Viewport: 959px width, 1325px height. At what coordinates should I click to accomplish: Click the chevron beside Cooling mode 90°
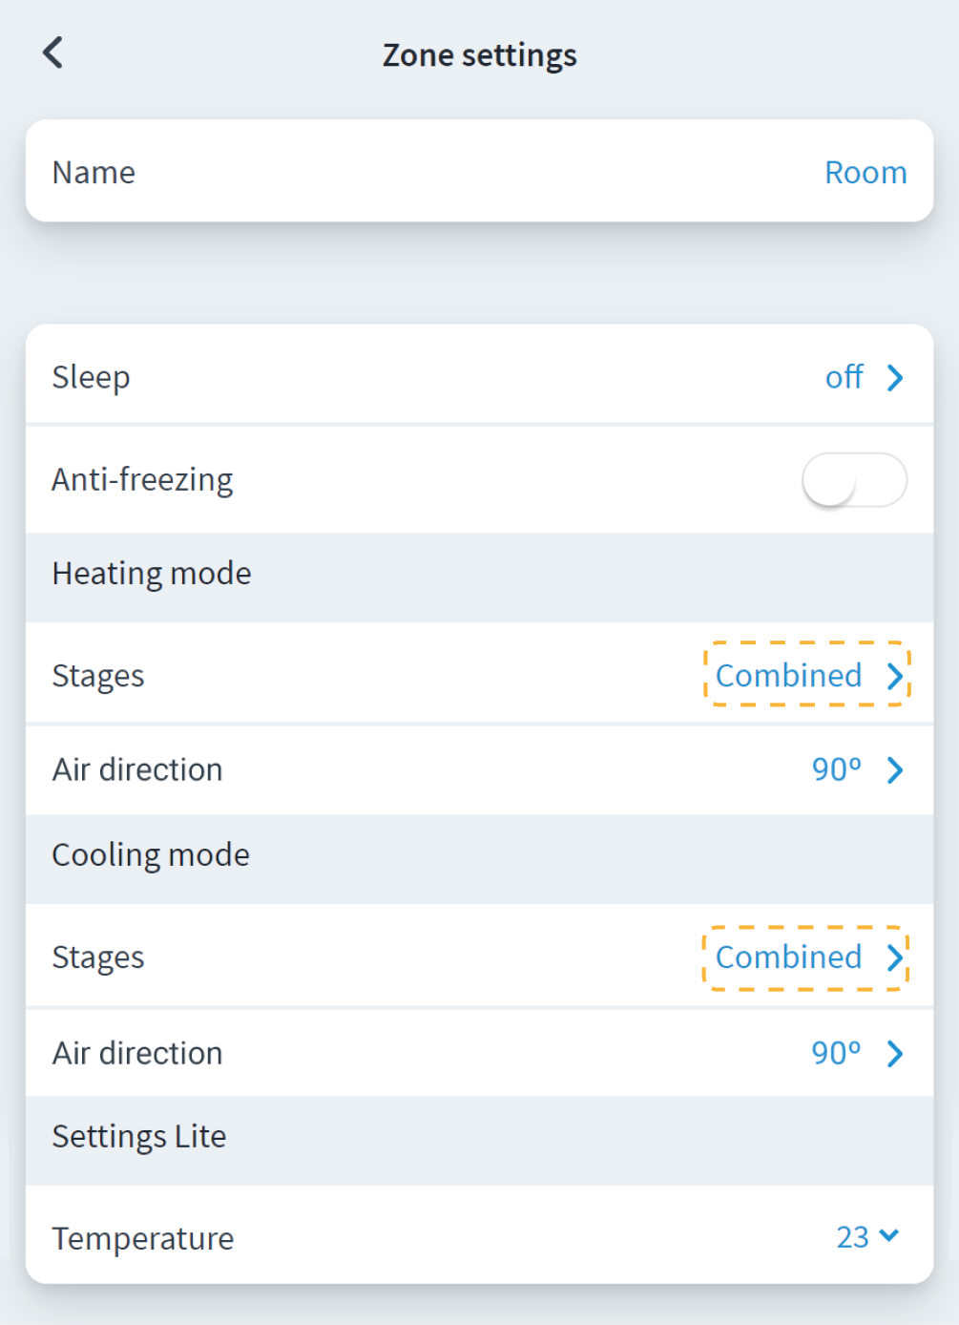[x=895, y=1053]
